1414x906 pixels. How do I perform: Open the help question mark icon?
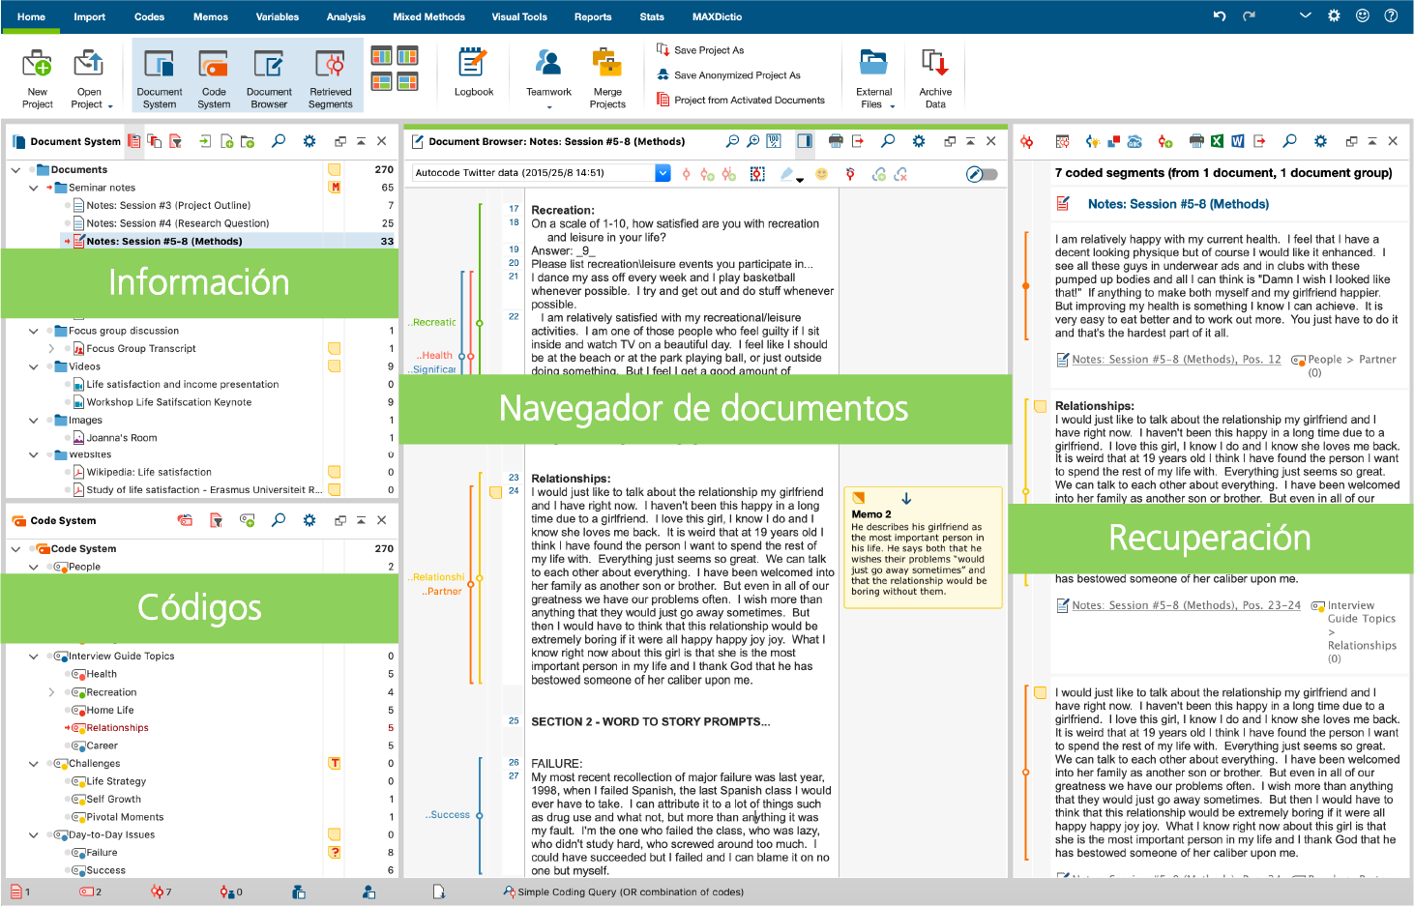coord(1391,15)
